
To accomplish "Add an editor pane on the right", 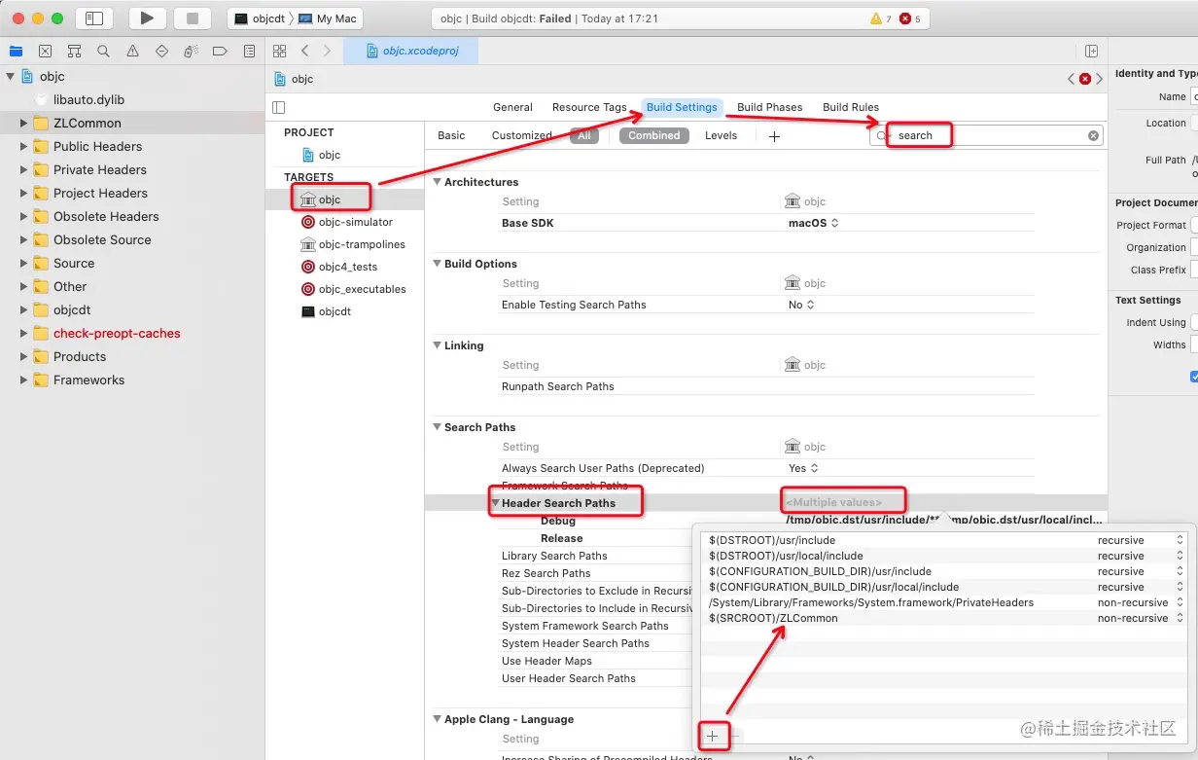I will coord(1091,51).
